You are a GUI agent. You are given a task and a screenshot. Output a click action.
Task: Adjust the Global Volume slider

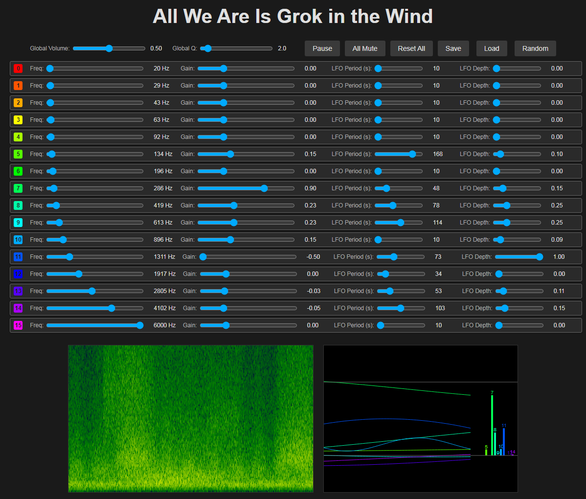click(x=109, y=48)
